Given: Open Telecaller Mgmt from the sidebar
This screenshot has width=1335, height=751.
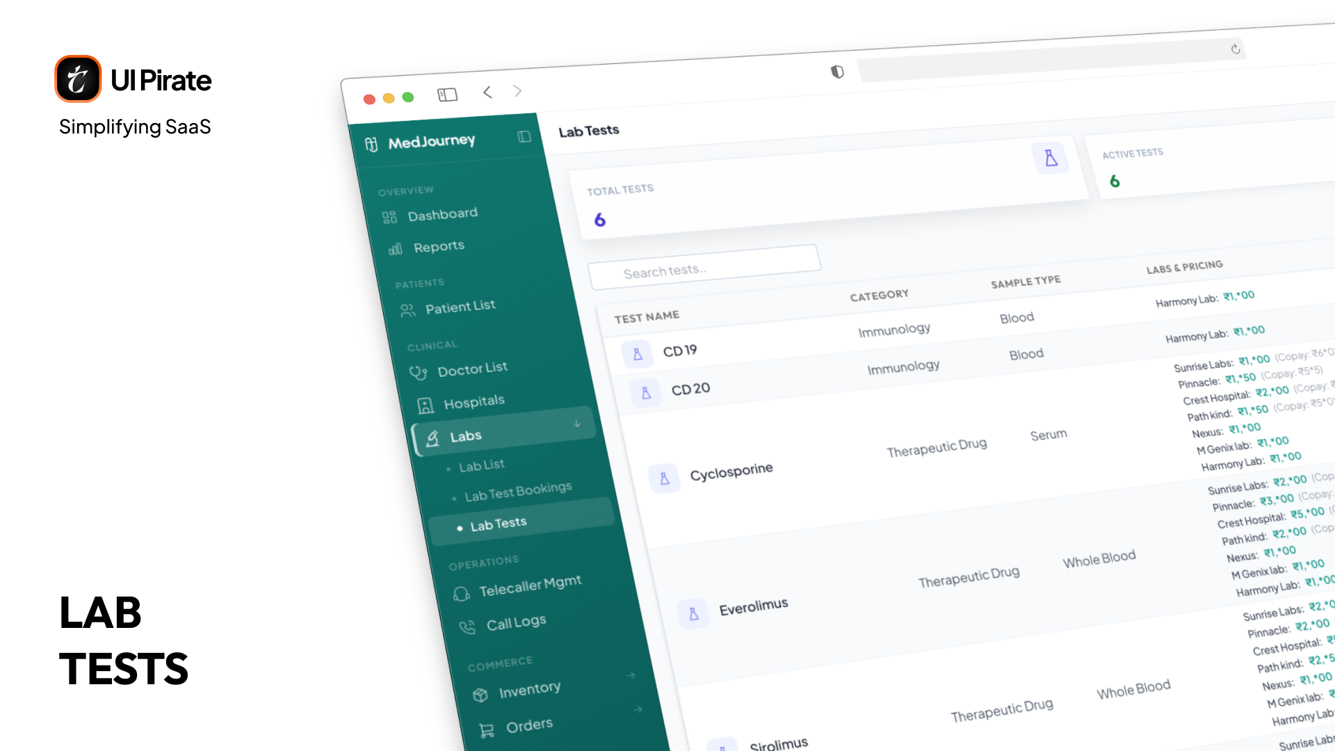Looking at the screenshot, I should 530,586.
